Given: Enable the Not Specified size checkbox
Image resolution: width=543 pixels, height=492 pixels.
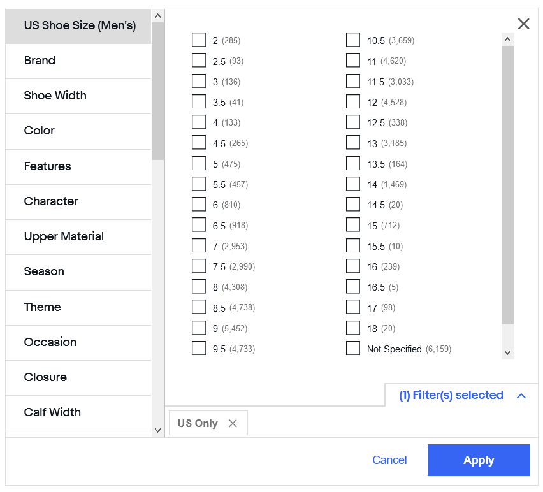Looking at the screenshot, I should click(353, 349).
